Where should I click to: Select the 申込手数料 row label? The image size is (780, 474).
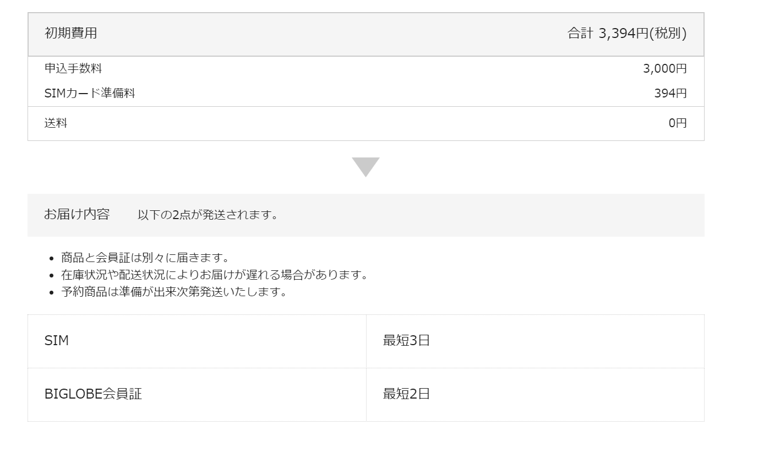pos(73,68)
